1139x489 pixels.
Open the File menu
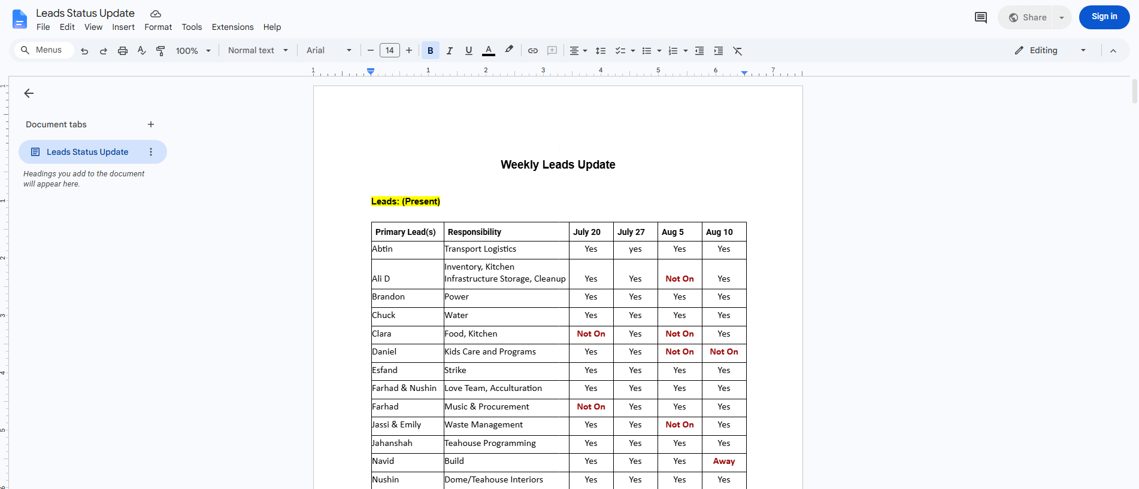point(43,27)
